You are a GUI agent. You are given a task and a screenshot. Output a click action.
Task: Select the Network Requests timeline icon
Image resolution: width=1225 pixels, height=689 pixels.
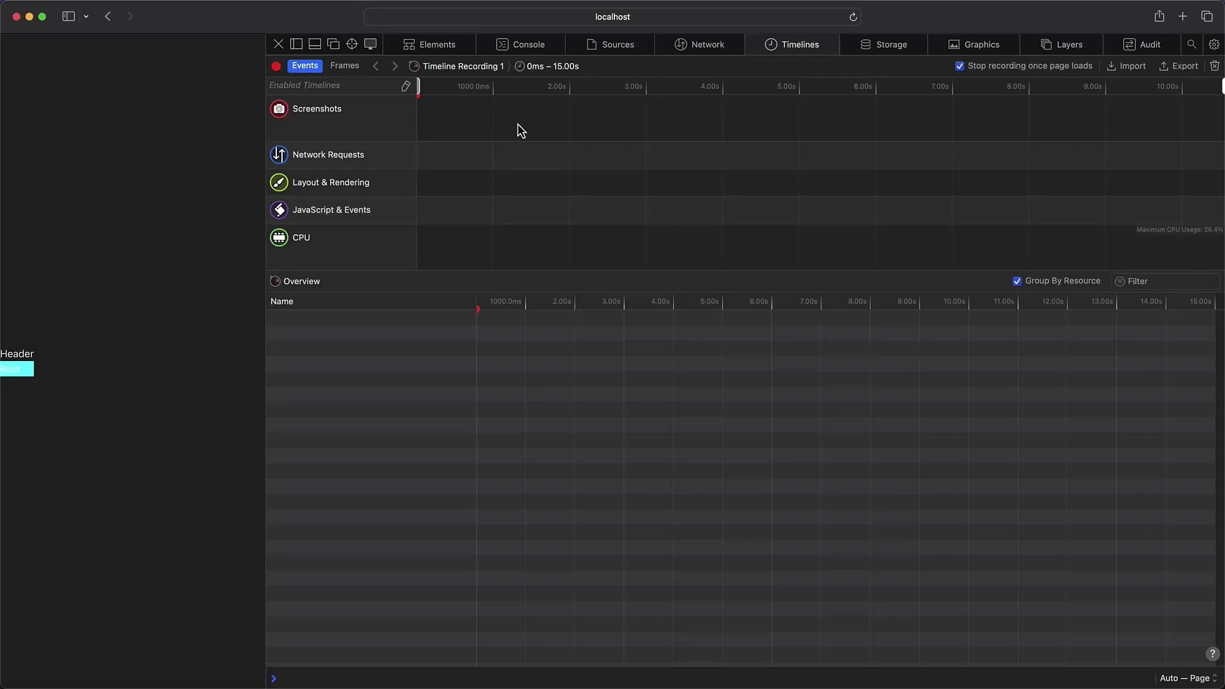tap(278, 154)
